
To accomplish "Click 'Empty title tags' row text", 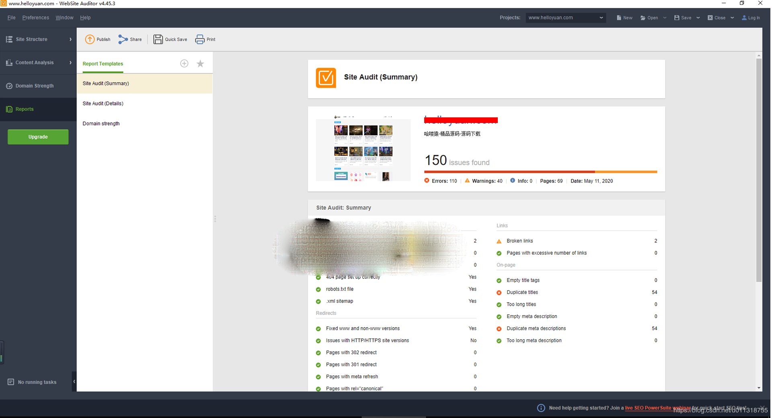I will coord(523,281).
